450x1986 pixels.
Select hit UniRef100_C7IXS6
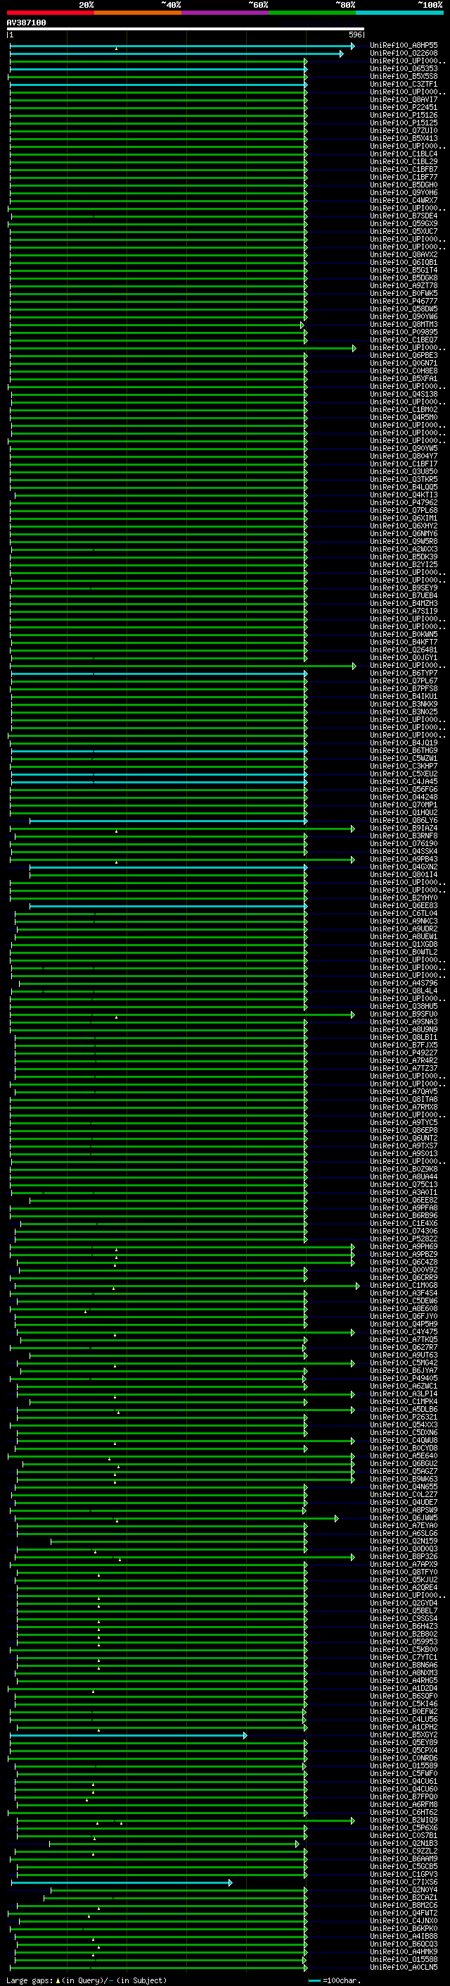[x=404, y=1882]
